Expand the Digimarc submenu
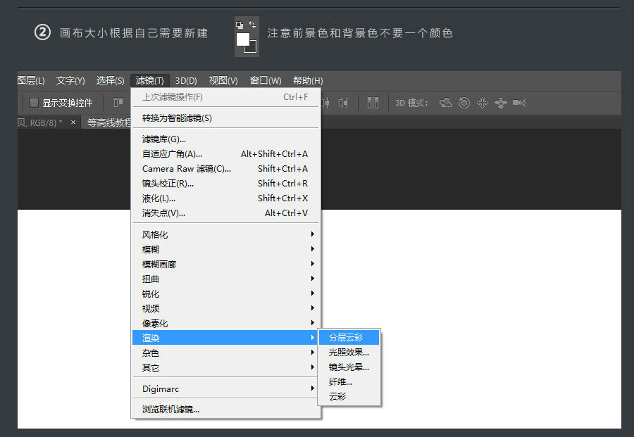This screenshot has height=437, width=634. coord(225,388)
